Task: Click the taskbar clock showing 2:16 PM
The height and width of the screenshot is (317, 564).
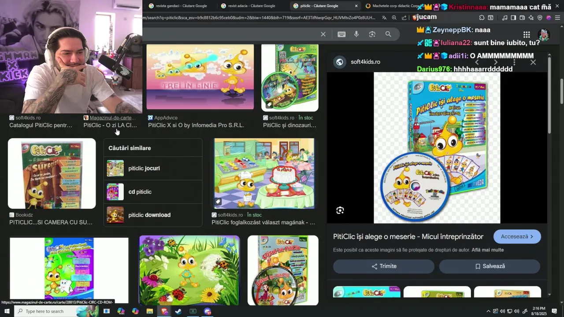Action: coord(539,311)
